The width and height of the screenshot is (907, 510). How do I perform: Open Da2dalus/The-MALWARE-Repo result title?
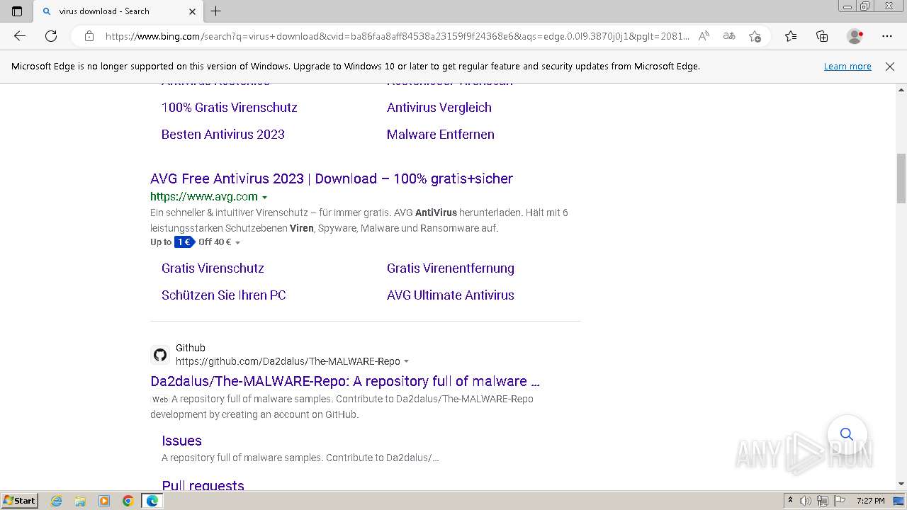pos(345,381)
